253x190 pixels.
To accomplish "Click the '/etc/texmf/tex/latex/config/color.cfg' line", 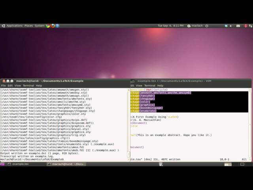I will pos(31,117).
